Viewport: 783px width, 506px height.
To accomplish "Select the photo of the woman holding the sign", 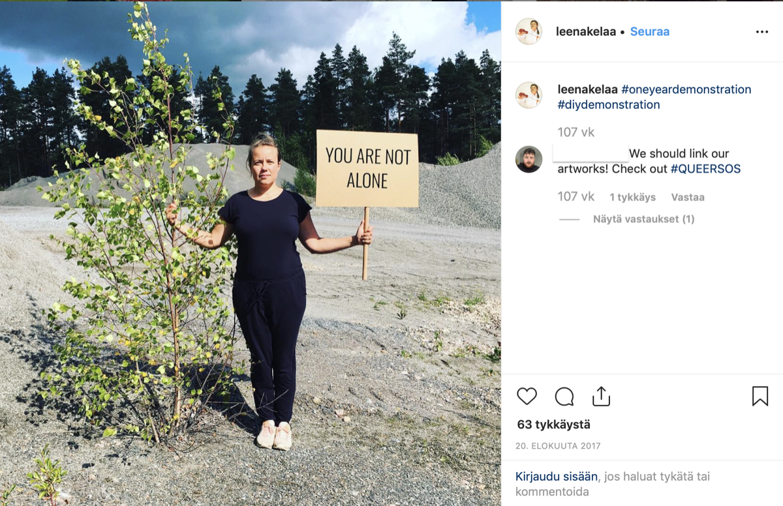I will click(251, 254).
